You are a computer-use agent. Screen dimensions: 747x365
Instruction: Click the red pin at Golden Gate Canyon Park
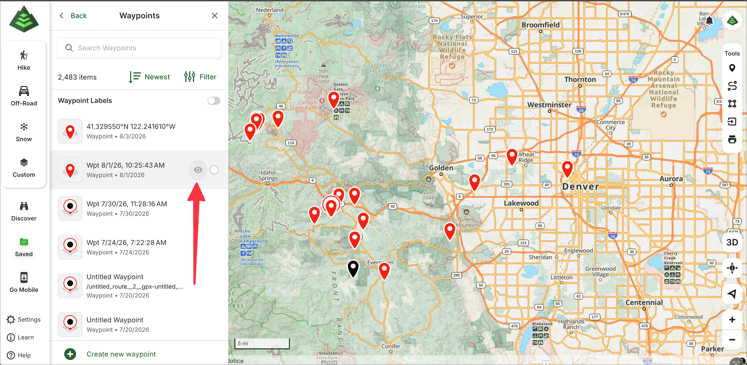[334, 100]
